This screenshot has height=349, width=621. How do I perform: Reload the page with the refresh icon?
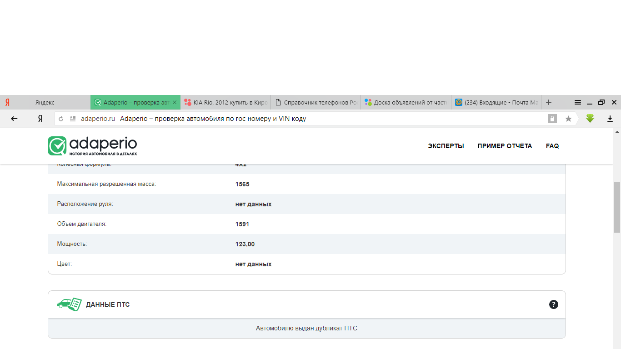pos(61,119)
